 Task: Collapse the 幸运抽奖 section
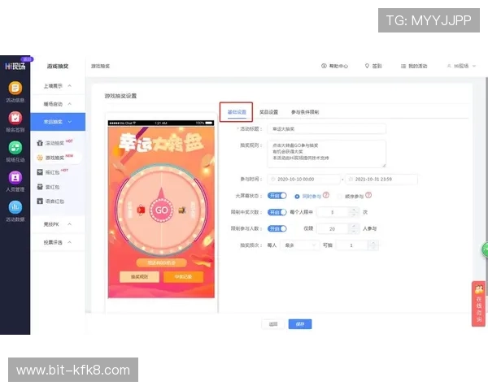(58, 122)
